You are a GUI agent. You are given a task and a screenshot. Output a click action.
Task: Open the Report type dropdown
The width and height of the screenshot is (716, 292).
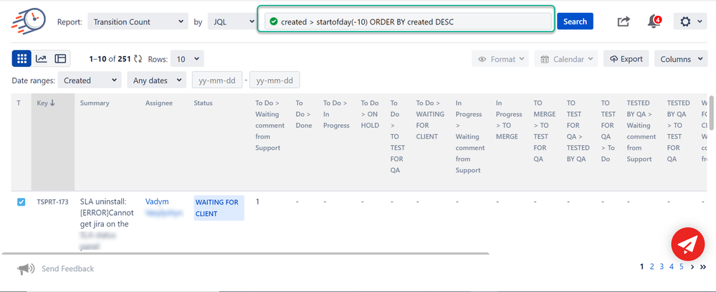pos(138,22)
